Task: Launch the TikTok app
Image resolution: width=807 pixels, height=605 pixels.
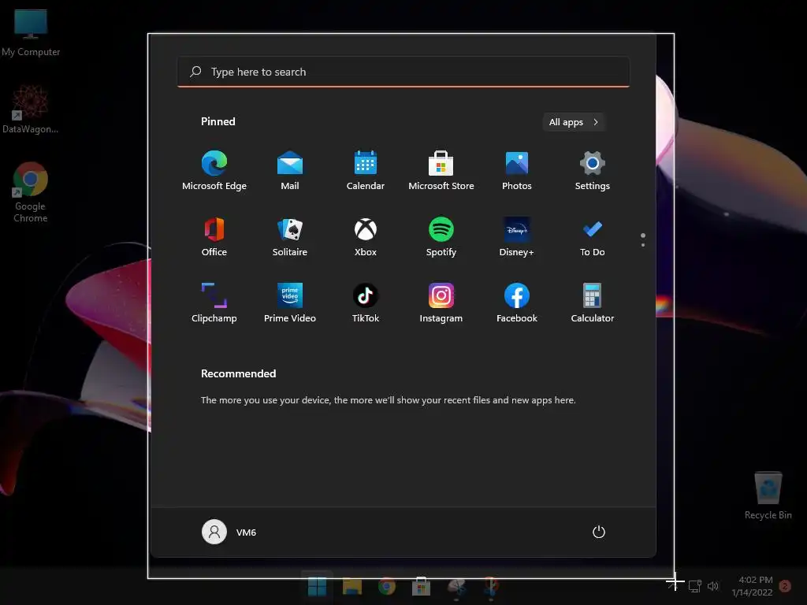Action: pos(366,303)
